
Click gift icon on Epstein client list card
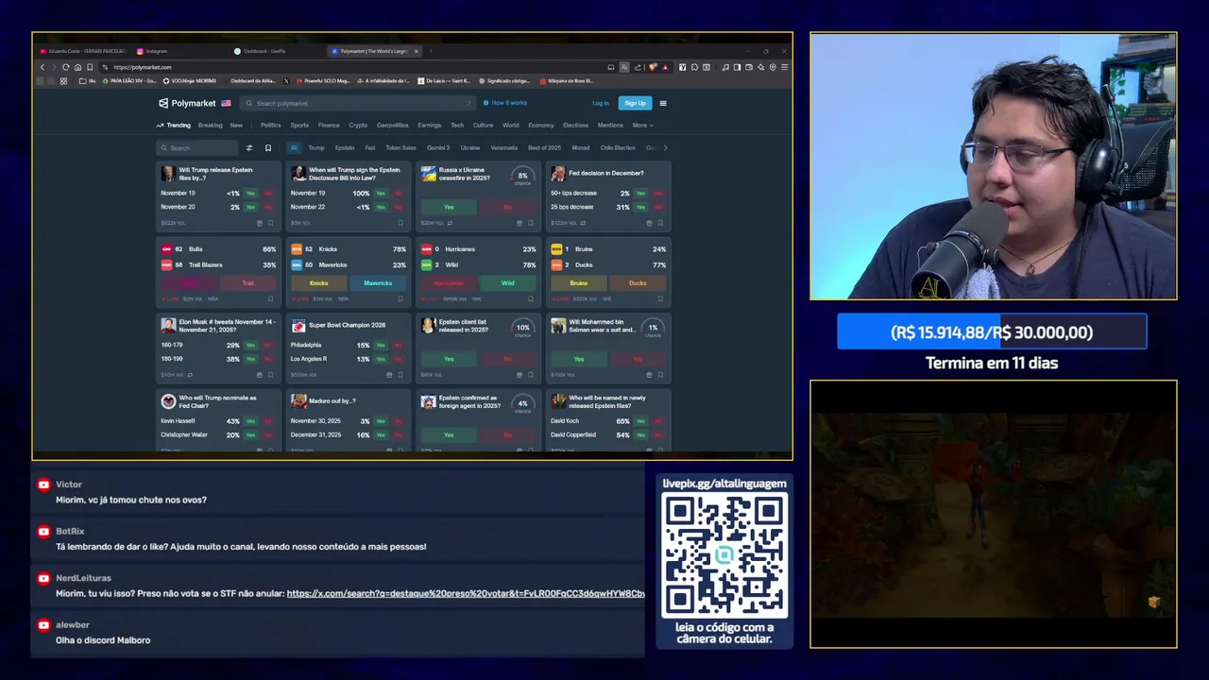[519, 375]
